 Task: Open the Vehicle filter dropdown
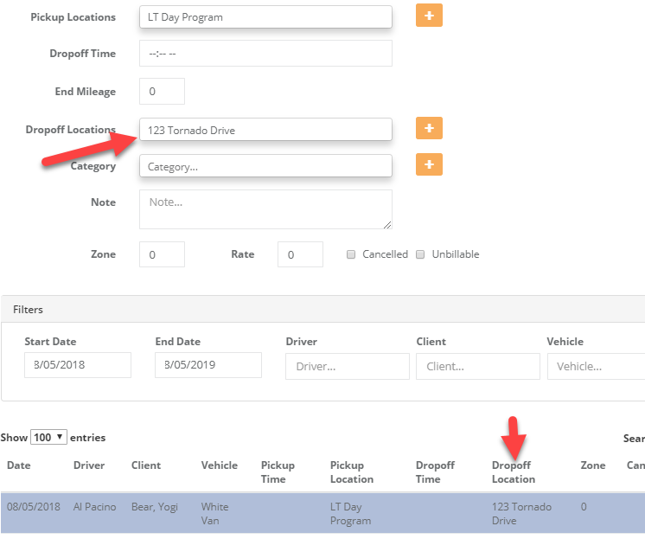pos(597,366)
